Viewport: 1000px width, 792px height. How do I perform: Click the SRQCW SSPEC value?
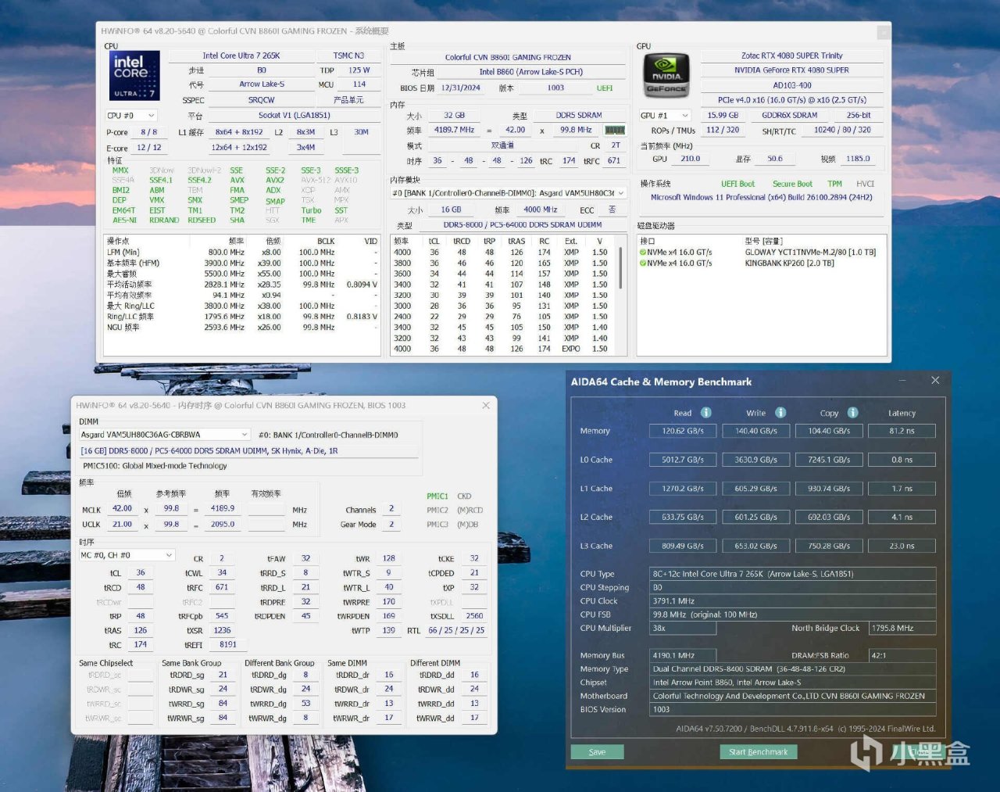click(x=262, y=101)
